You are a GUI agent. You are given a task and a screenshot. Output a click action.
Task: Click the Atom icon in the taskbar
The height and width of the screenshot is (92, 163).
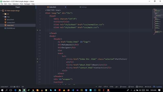24,90
